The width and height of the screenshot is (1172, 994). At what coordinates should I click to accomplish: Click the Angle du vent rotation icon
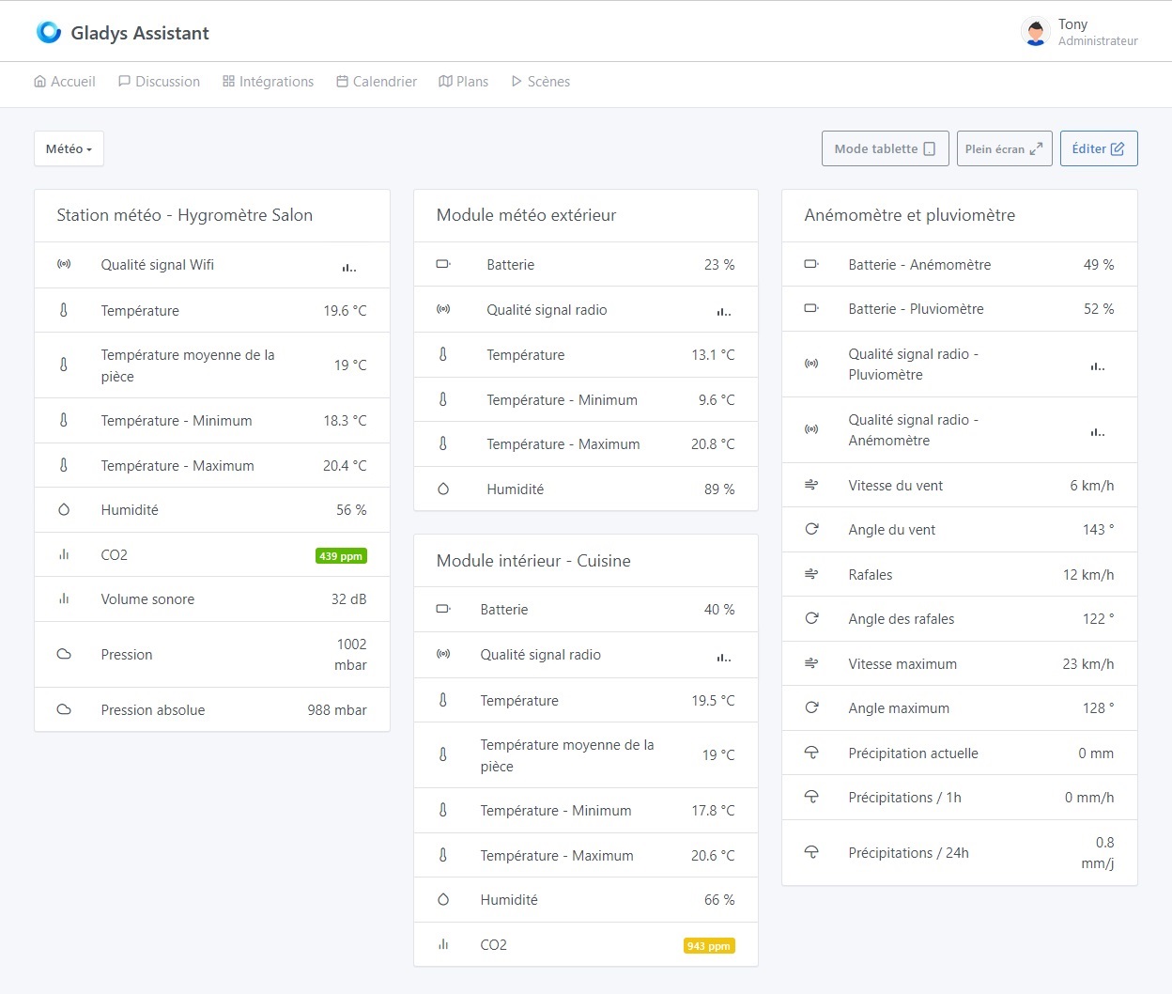tap(811, 529)
